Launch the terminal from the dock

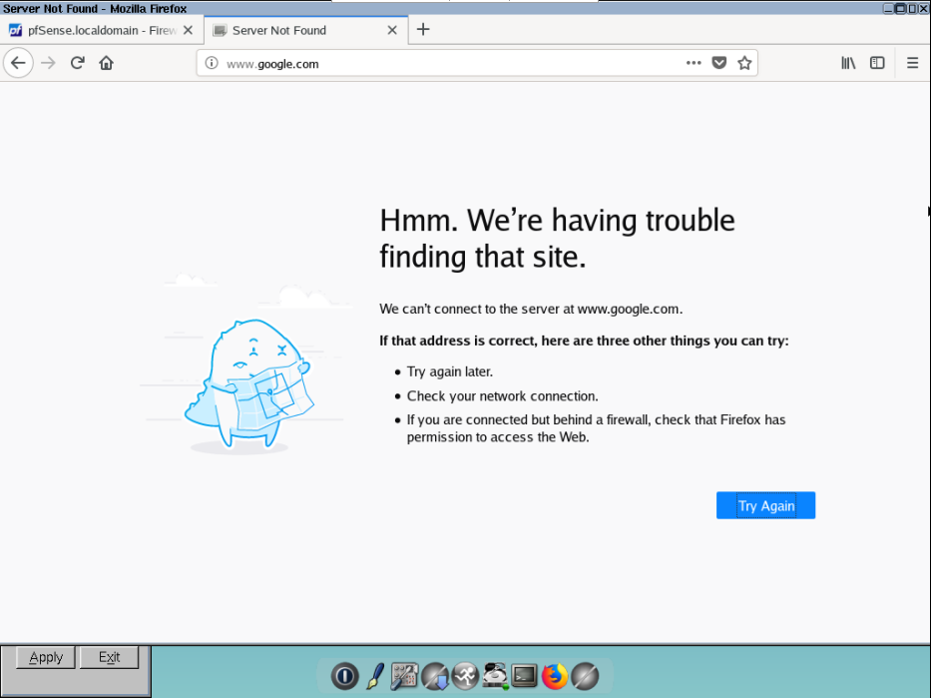coord(524,676)
